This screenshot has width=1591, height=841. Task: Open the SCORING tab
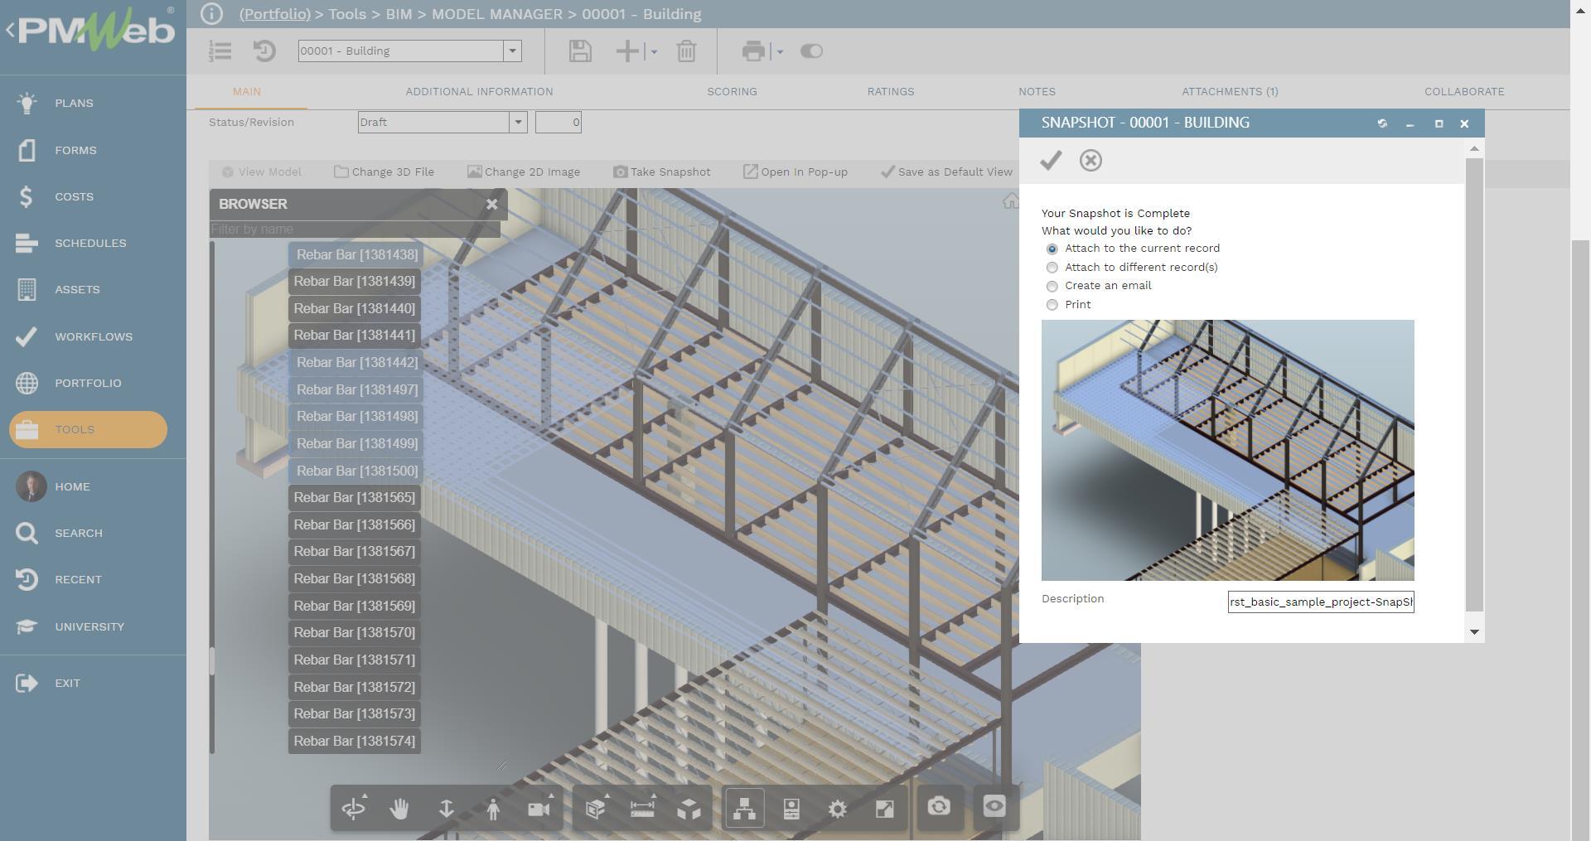pyautogui.click(x=732, y=92)
